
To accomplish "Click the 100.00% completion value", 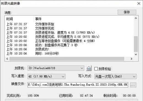I will click(x=33, y=95).
